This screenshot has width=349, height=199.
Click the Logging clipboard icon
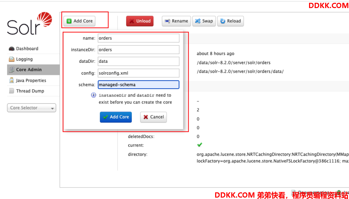click(11, 59)
